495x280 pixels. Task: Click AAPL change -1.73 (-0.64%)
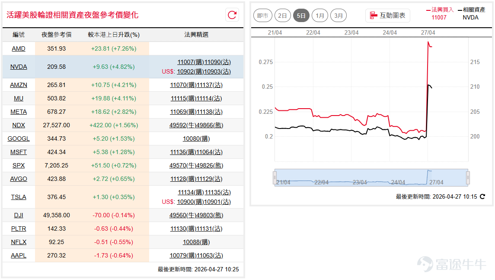(x=114, y=255)
